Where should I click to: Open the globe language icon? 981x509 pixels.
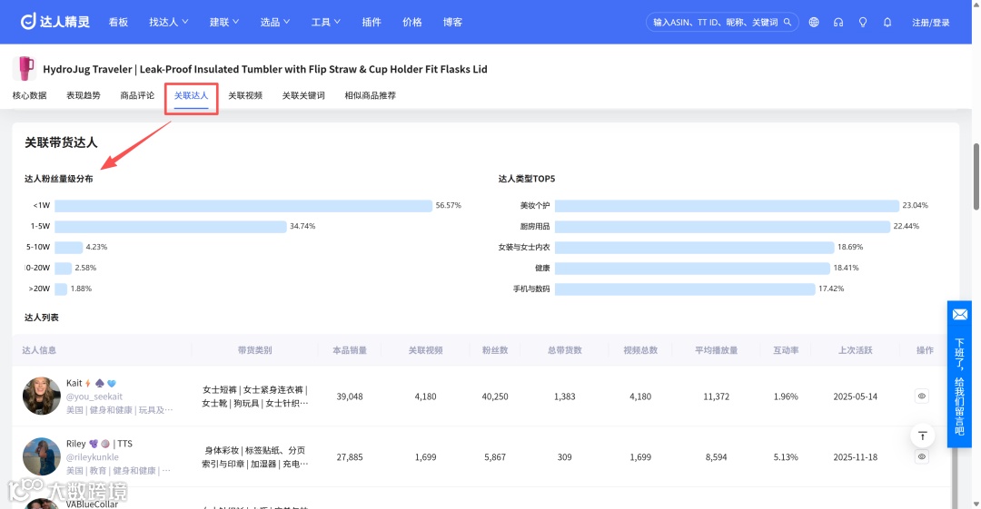(x=813, y=22)
